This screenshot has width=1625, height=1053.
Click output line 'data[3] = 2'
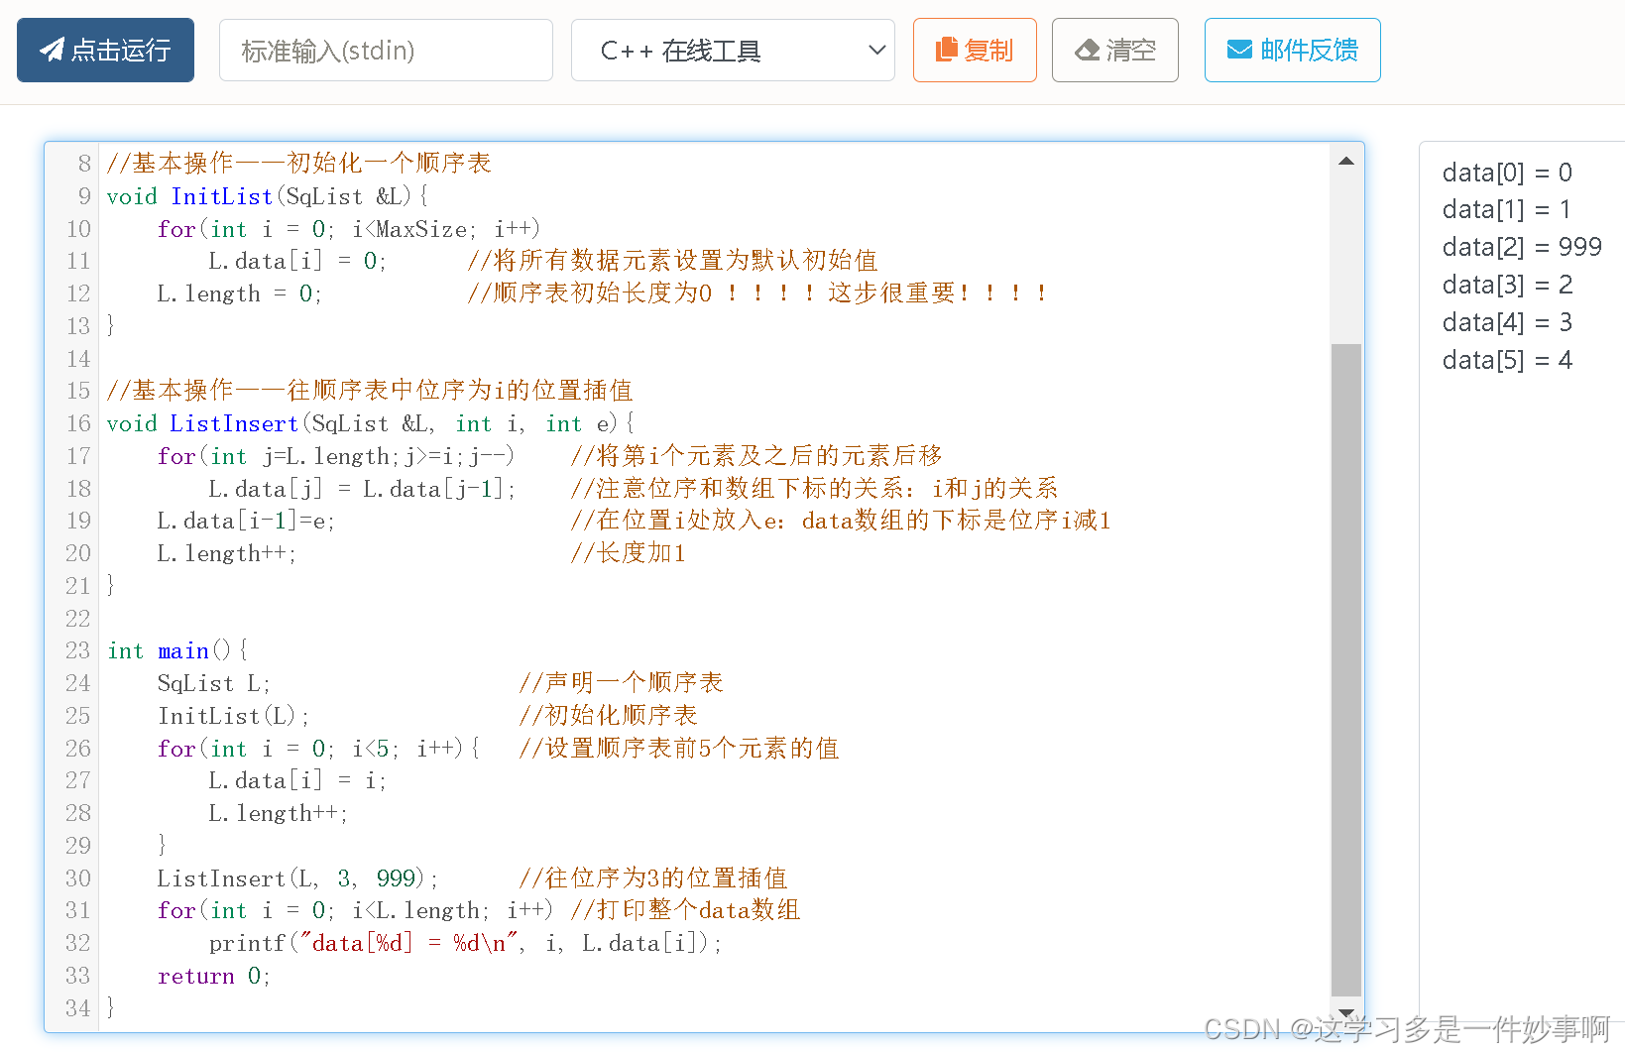point(1507,285)
